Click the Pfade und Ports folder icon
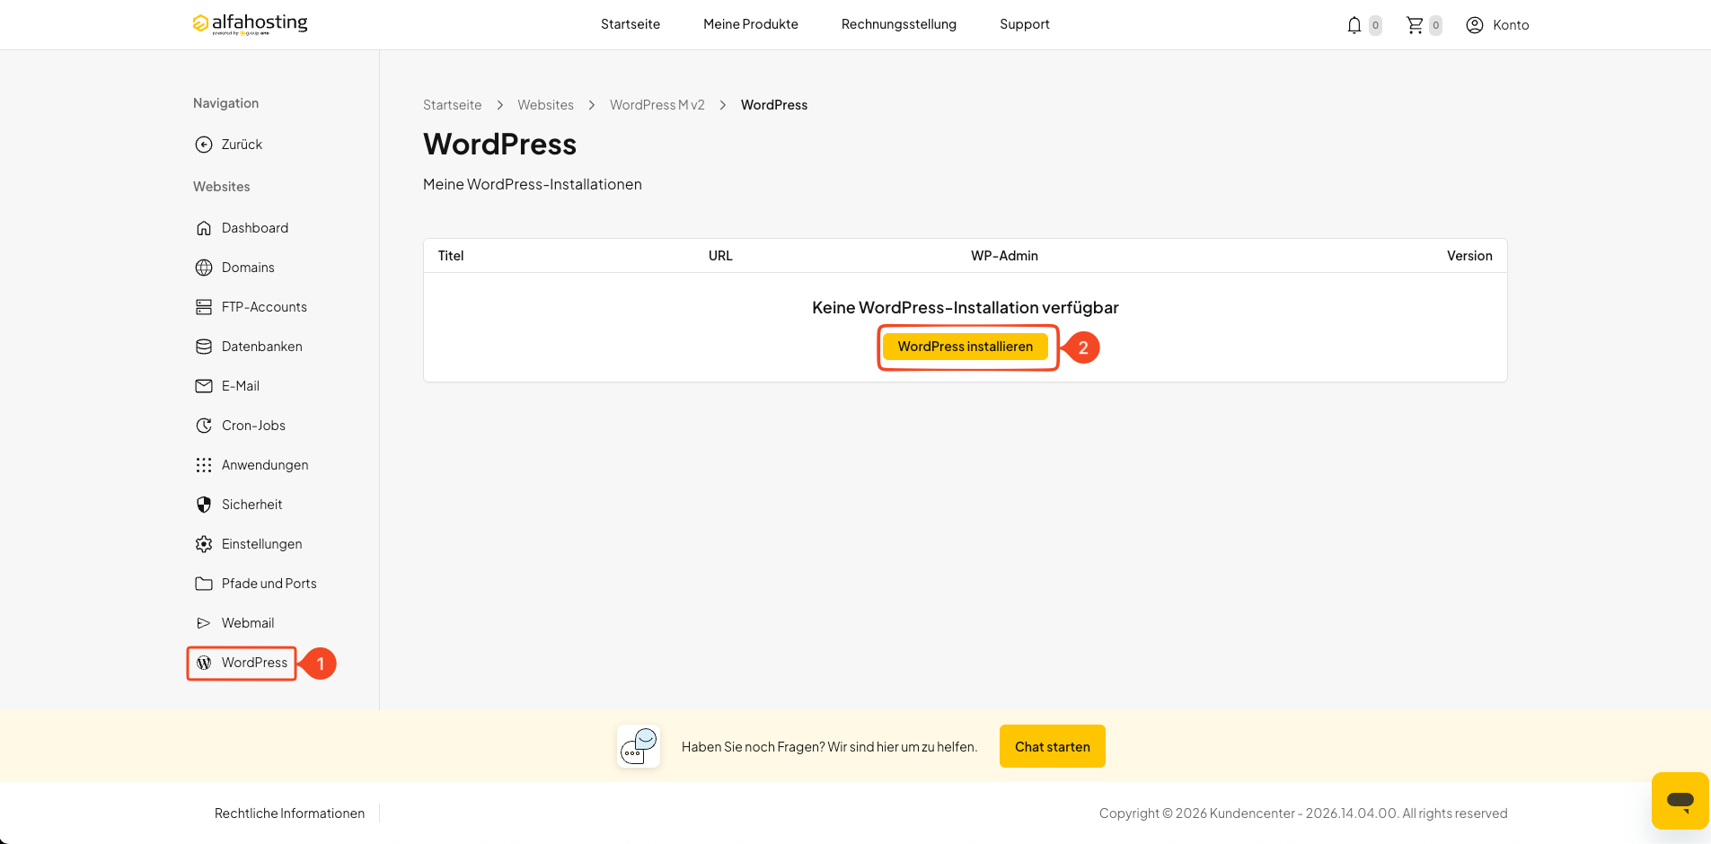This screenshot has height=844, width=1711. (204, 584)
